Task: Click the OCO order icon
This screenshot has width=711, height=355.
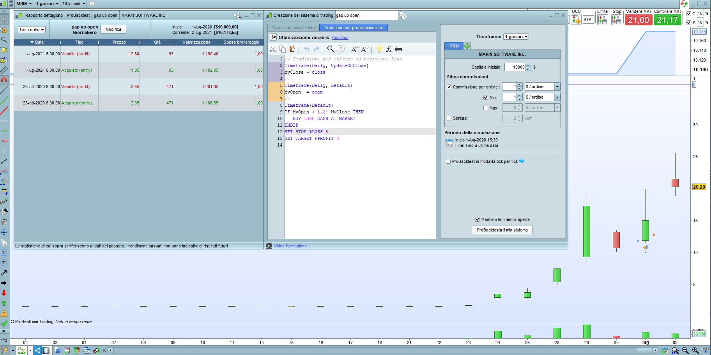Action: point(576,19)
